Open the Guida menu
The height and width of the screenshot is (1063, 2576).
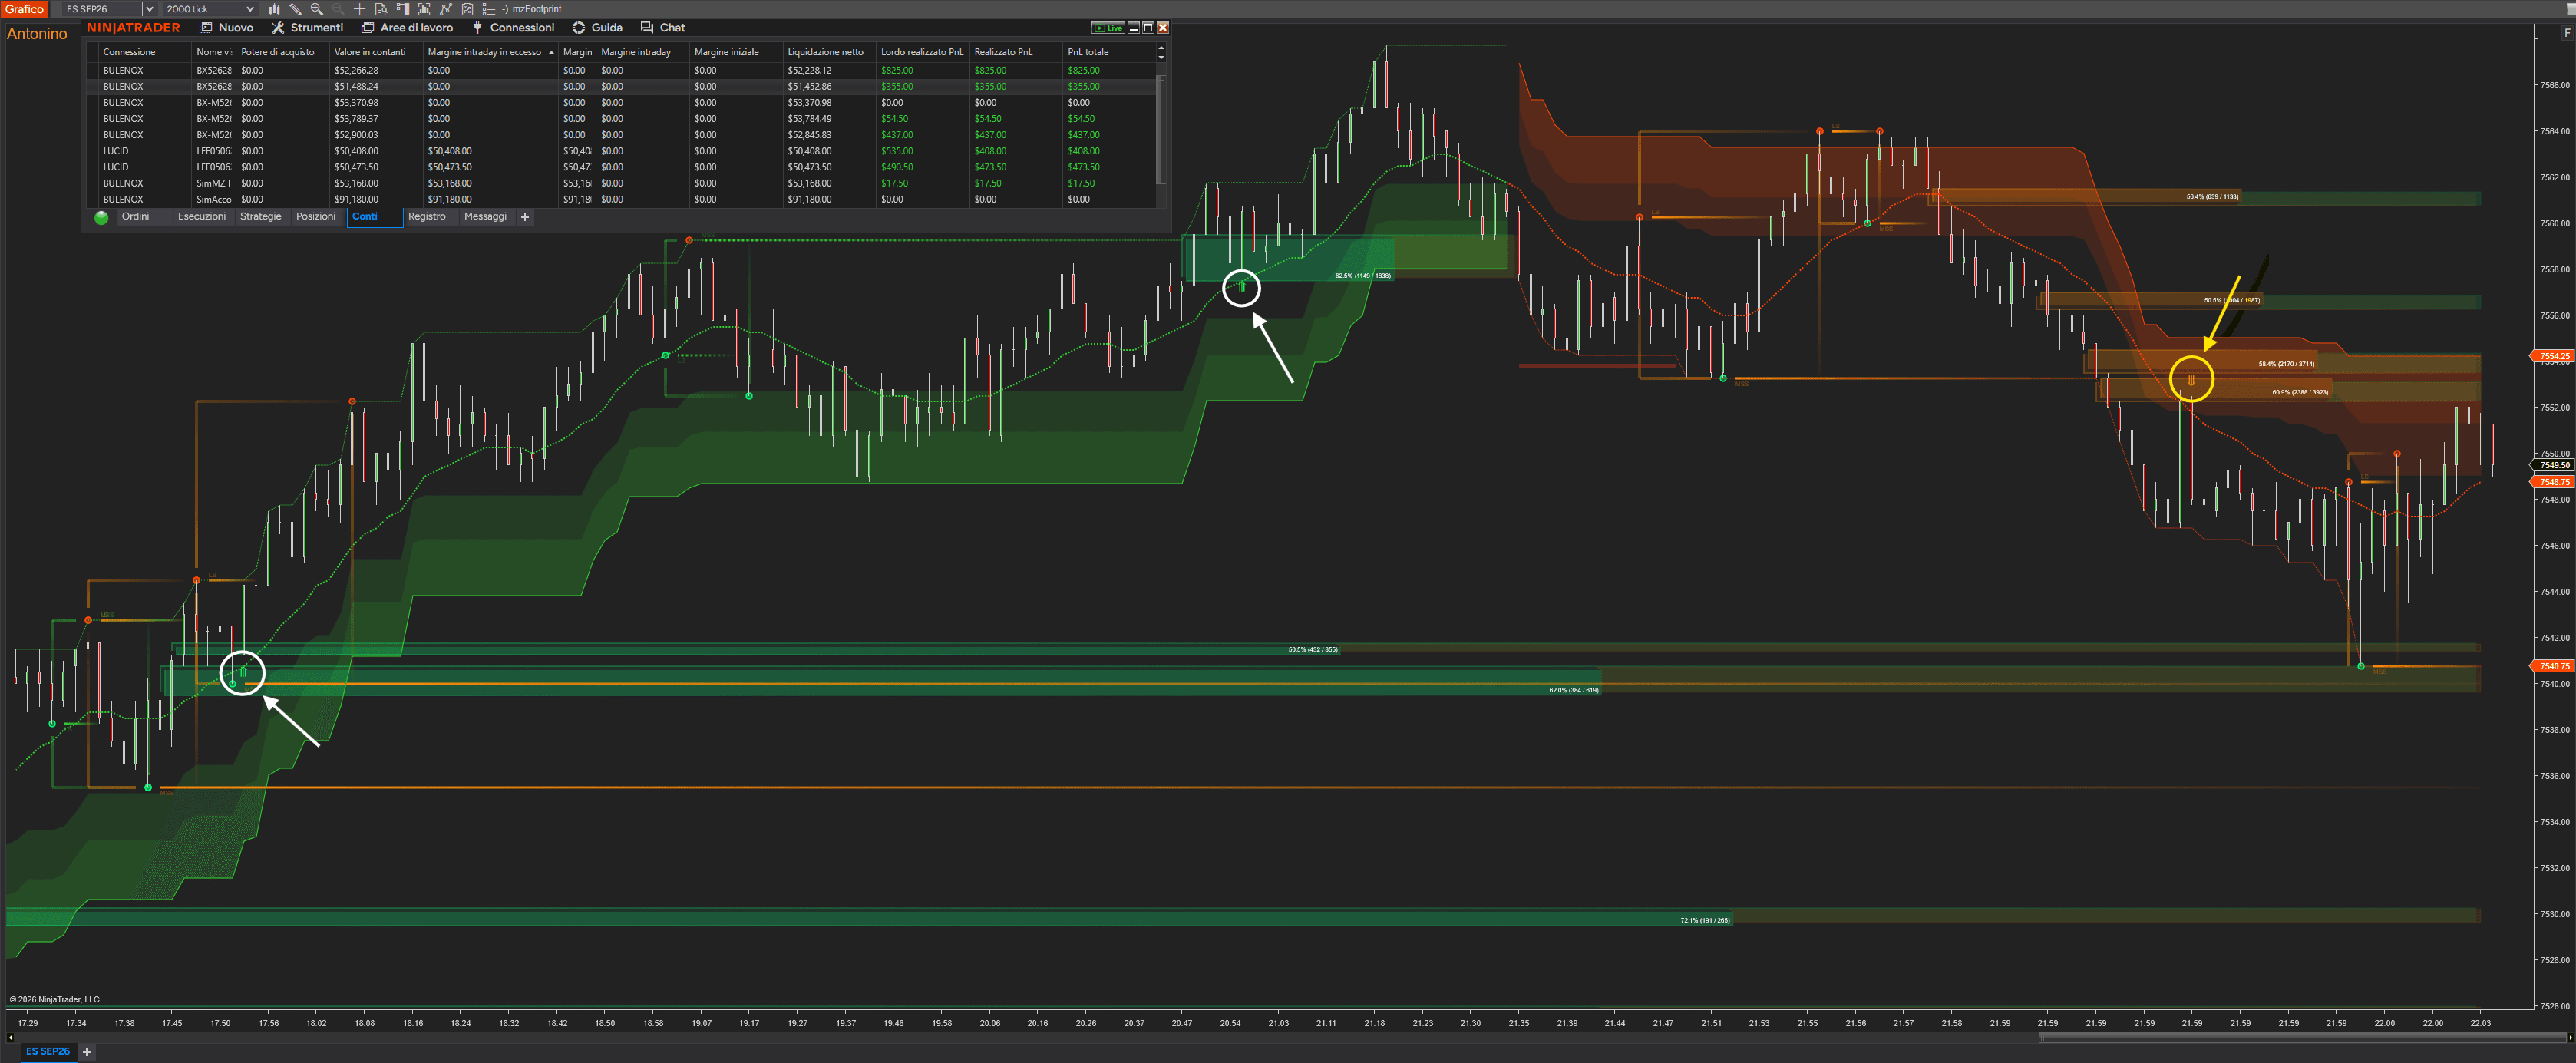[597, 28]
